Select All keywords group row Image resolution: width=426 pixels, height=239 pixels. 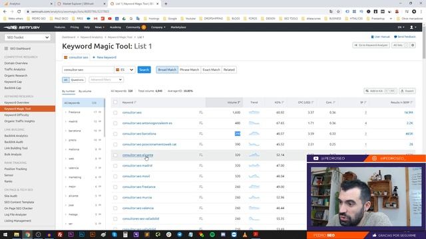click(83, 103)
